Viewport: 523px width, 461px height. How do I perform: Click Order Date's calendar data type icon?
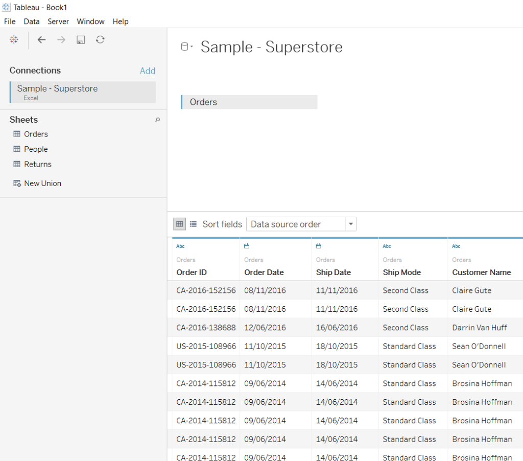(x=247, y=246)
